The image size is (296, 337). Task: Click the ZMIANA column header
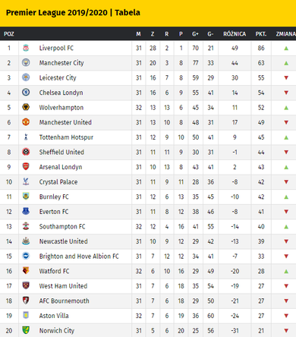(286, 34)
